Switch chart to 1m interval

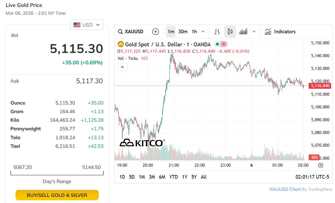[171, 32]
